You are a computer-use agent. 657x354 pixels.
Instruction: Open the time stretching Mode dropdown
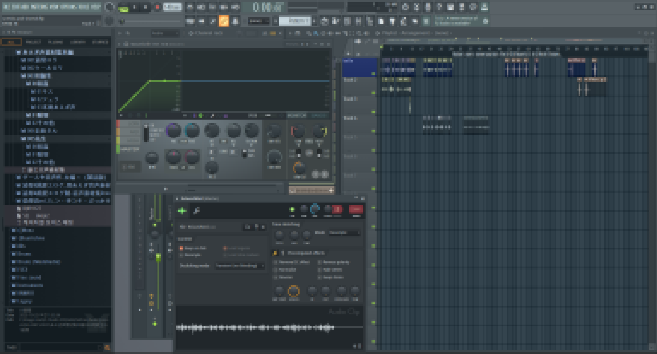[x=344, y=233]
